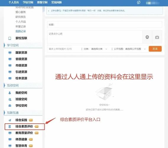Click the 市级资源 monitor icon
This screenshot has height=148, width=168.
click(x=10, y=65)
